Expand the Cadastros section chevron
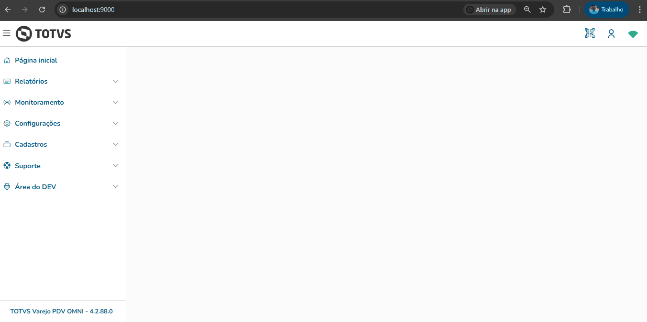 click(x=116, y=144)
